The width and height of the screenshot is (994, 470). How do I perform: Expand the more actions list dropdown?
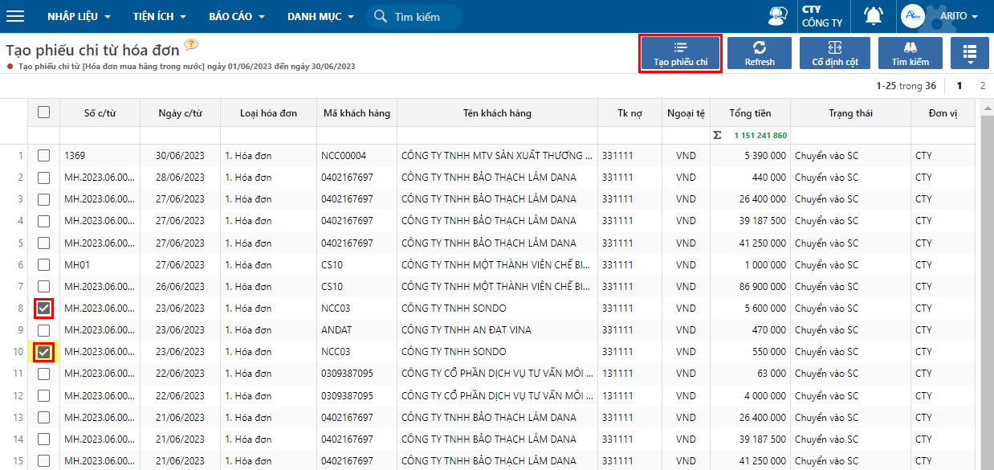pos(970,53)
